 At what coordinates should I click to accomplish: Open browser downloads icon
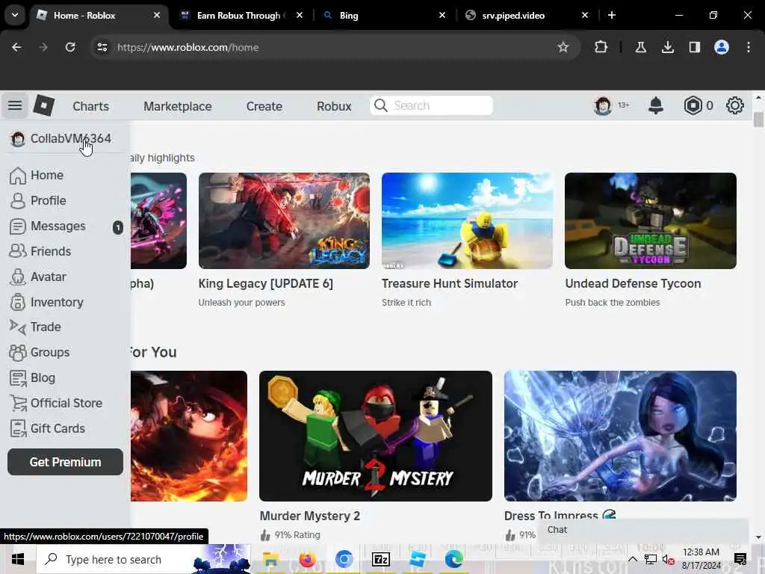[667, 47]
